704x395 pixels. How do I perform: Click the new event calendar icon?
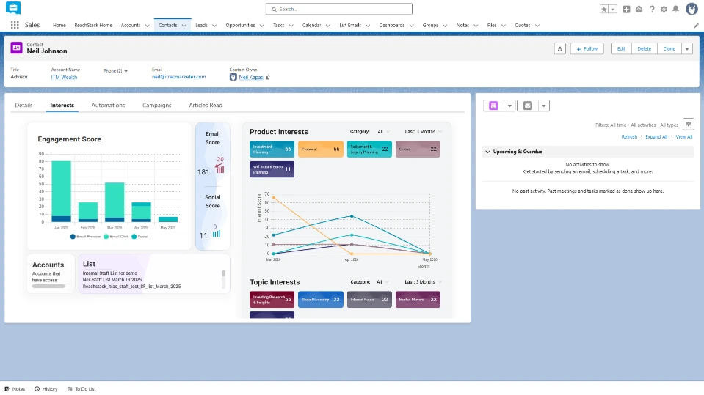pos(493,106)
